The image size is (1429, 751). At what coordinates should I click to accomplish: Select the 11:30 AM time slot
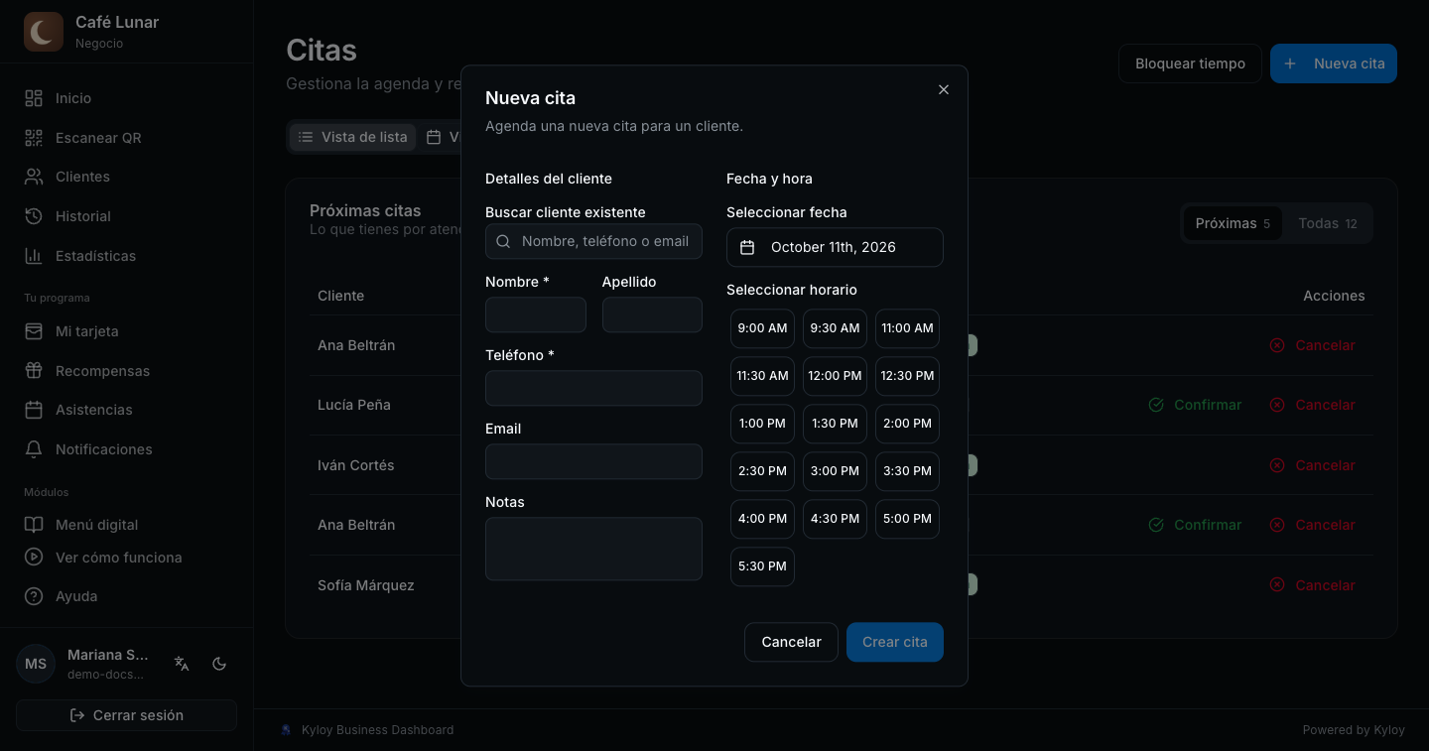pos(762,376)
